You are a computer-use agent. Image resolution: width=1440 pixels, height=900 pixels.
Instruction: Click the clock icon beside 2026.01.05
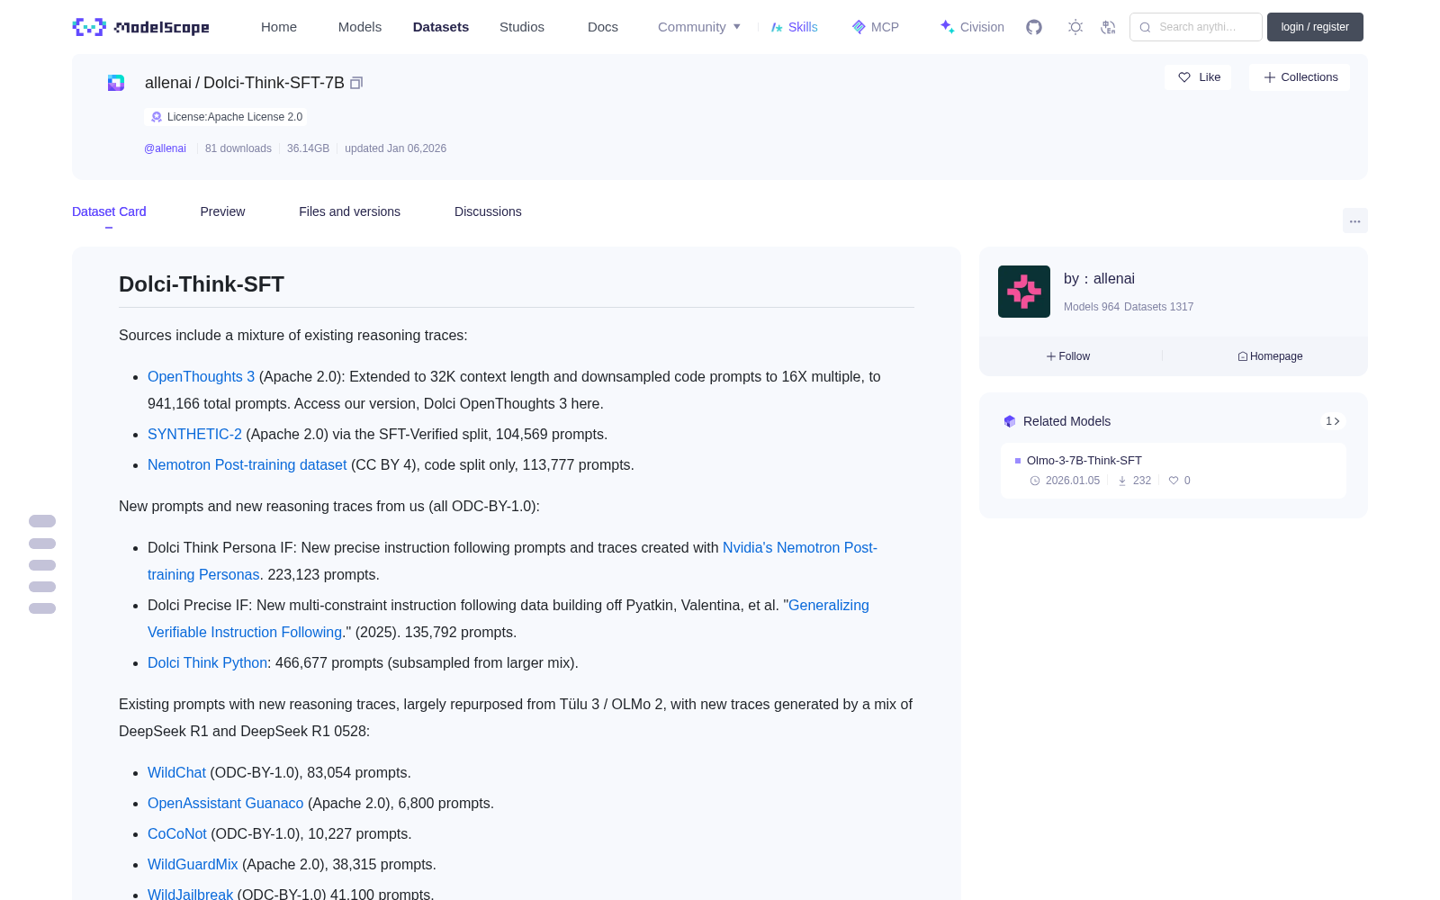point(1035,481)
